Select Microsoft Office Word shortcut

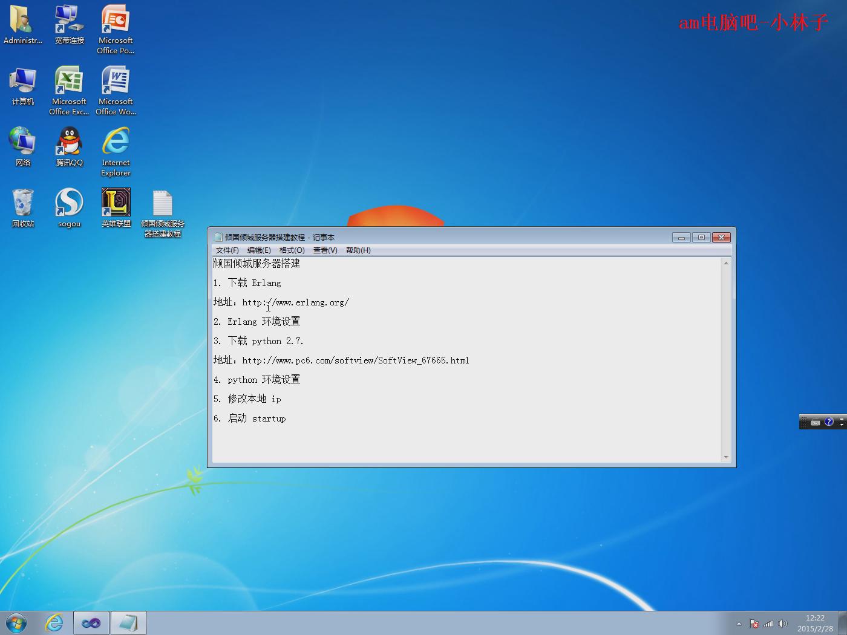[116, 81]
